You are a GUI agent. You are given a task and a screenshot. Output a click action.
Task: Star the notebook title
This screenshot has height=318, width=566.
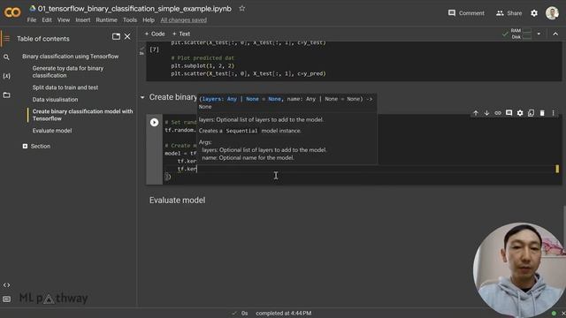click(241, 8)
